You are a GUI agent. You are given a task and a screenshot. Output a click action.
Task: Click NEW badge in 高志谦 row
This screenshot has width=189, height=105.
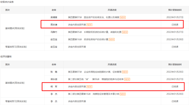pyautogui.click(x=89, y=25)
